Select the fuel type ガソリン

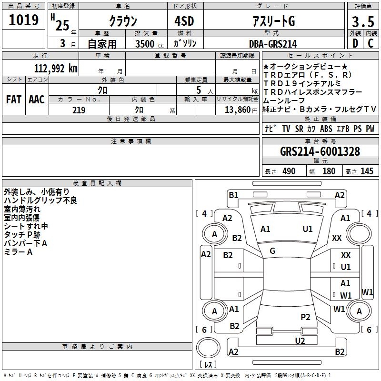coord(185,43)
